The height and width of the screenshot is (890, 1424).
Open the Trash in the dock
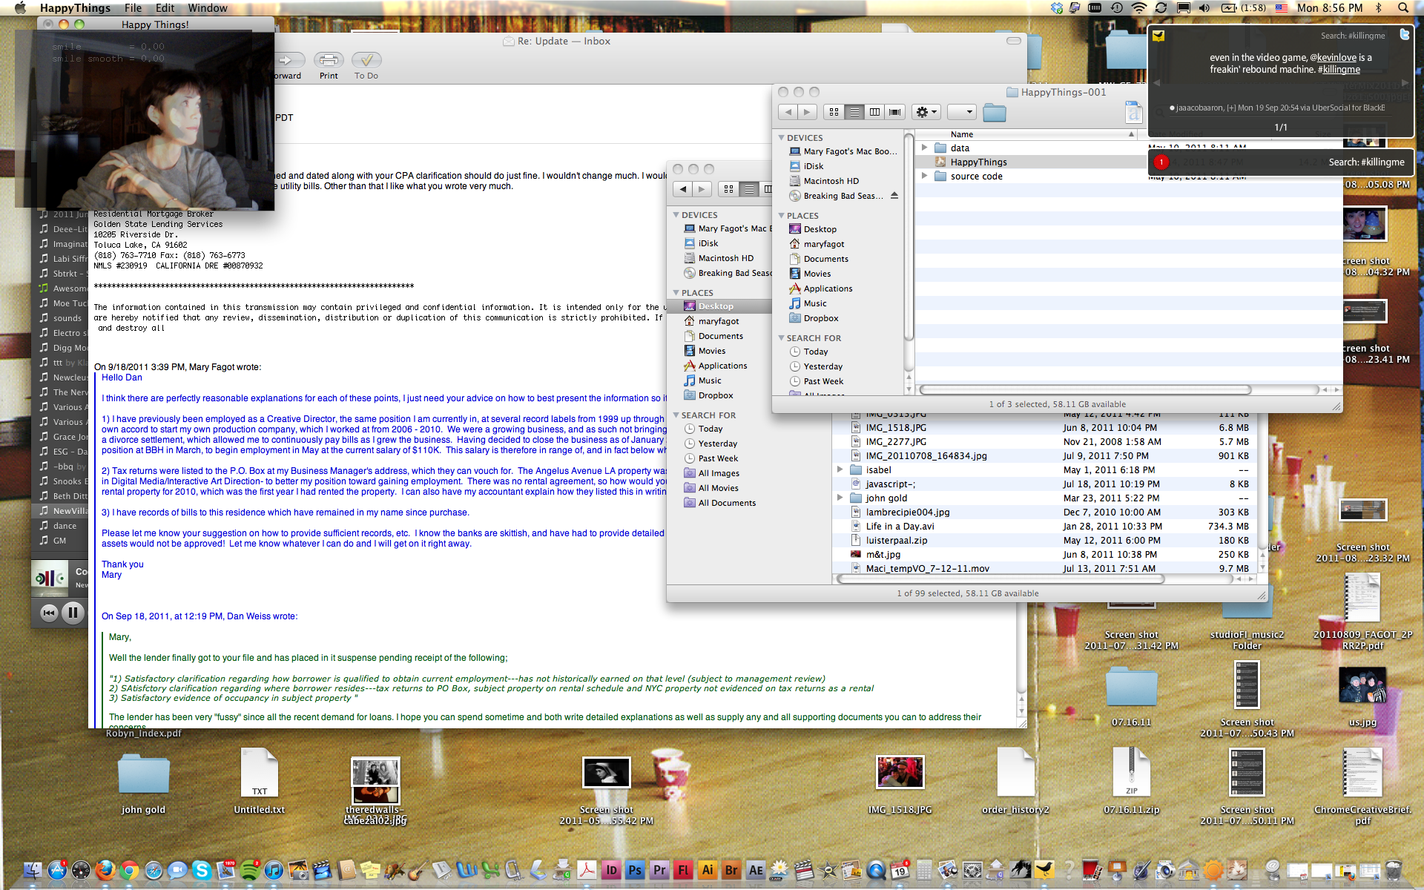click(x=1394, y=869)
